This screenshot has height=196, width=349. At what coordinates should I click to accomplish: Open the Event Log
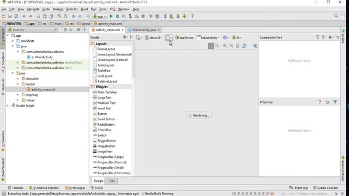(298, 188)
